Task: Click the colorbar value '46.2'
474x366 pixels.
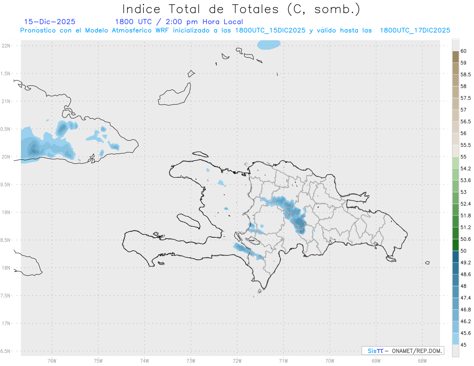Action: [x=466, y=321]
